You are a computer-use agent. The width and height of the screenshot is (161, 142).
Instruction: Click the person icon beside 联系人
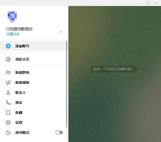click(8, 92)
